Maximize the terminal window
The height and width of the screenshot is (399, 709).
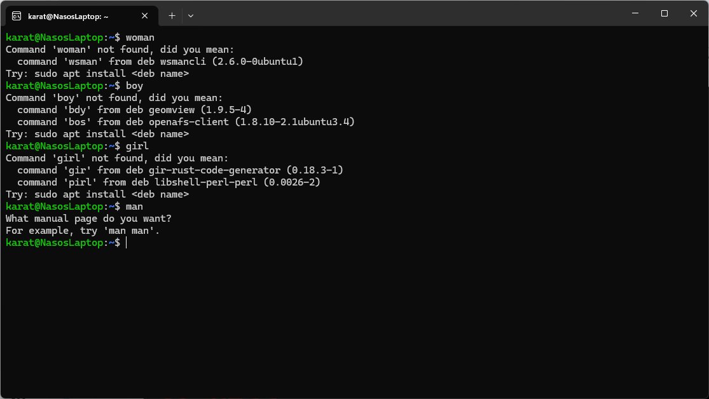pos(664,13)
